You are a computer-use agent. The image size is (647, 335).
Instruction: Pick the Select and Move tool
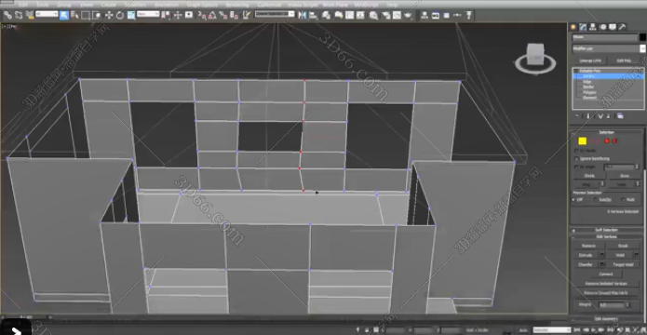[x=109, y=15]
